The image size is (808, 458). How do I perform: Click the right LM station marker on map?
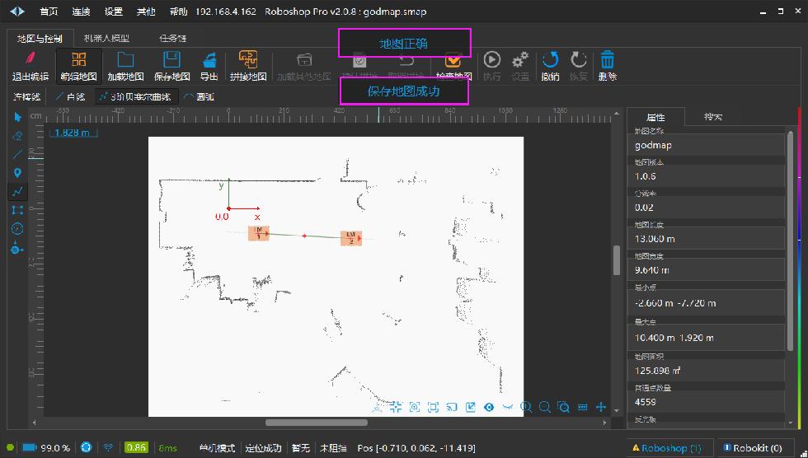(x=351, y=238)
